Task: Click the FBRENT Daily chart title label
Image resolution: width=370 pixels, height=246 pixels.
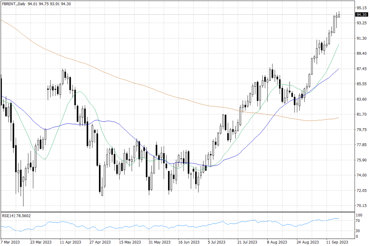Action: (14, 4)
